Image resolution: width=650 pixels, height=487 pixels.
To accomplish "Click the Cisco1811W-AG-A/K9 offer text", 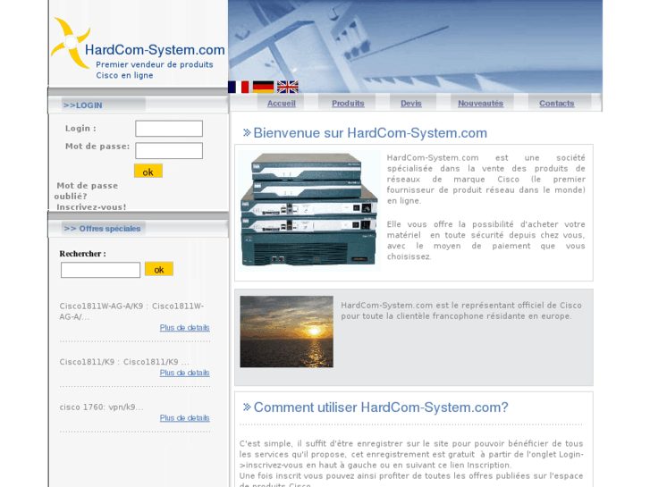I will point(131,311).
